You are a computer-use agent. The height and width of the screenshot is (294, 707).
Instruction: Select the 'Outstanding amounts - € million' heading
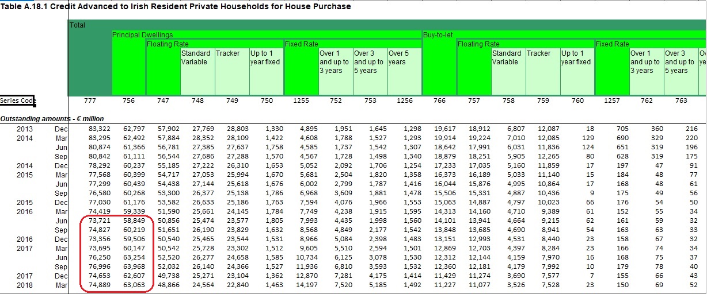52,119
